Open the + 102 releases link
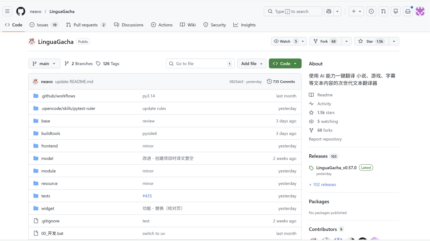The image size is (430, 241). [x=322, y=185]
